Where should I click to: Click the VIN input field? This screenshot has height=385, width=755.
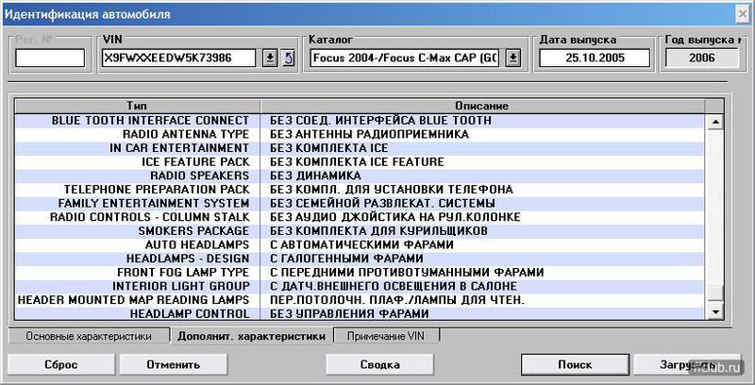[x=178, y=59]
